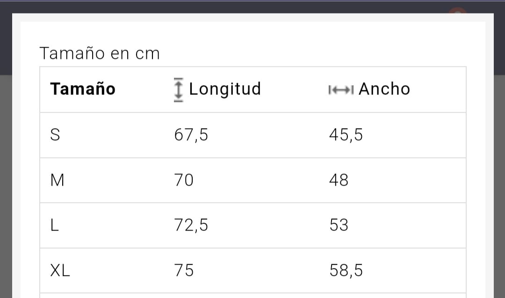
Task: Click the 70 length value
Action: 184,180
